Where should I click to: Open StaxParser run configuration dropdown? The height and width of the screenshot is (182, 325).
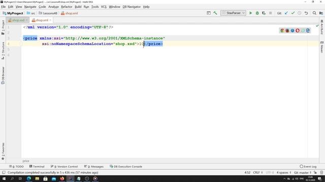coord(234,13)
